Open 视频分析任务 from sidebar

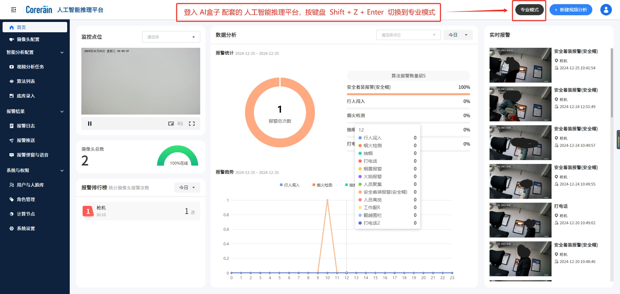point(30,67)
